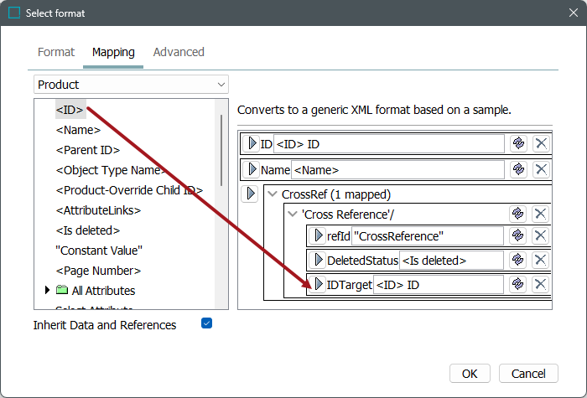Click the Cancel button
The height and width of the screenshot is (398, 587).
click(x=528, y=374)
